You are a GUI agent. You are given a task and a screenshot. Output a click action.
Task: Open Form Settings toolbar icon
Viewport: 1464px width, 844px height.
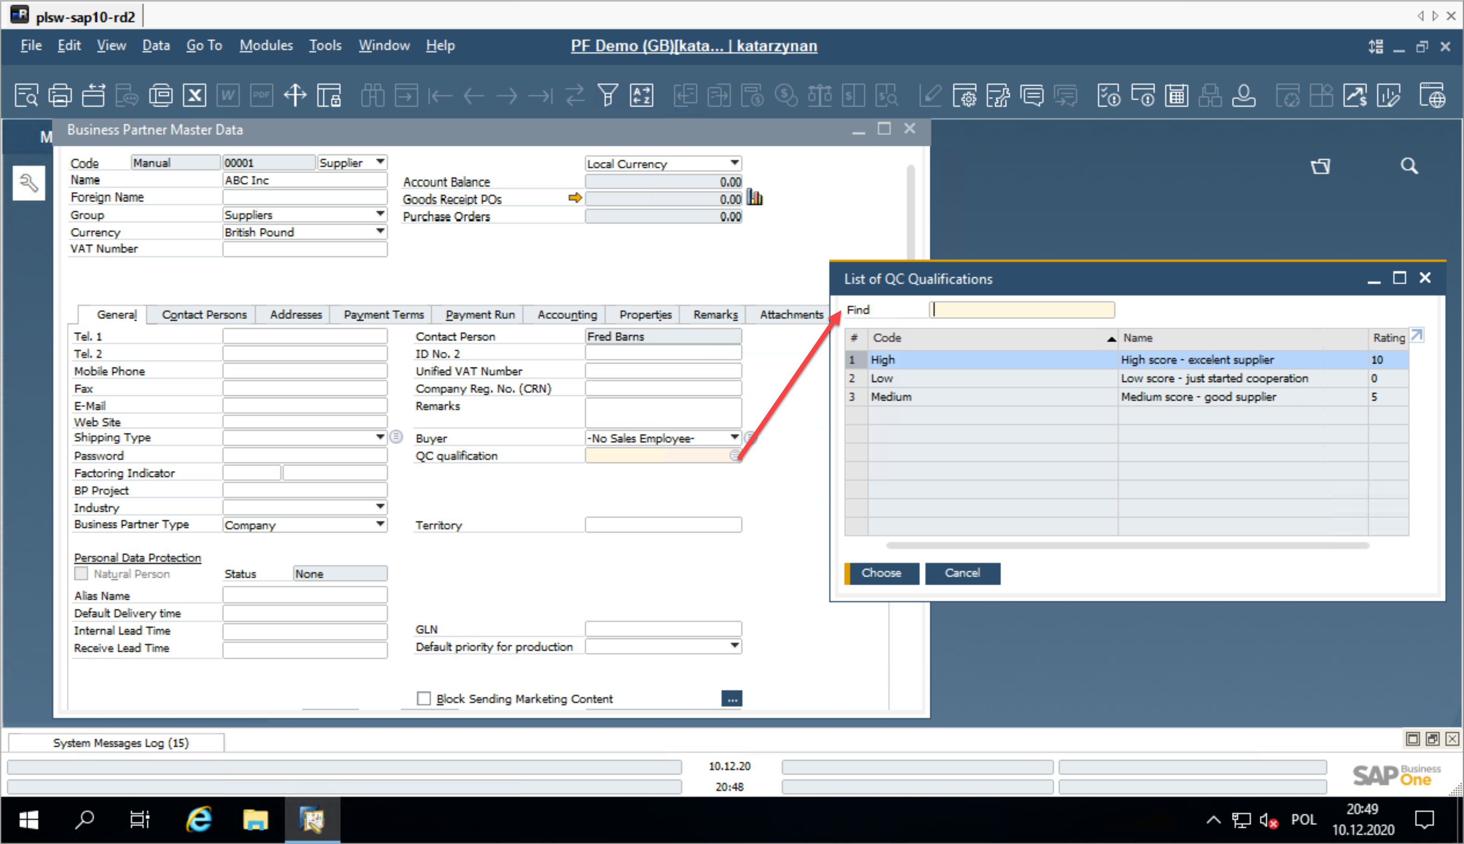[964, 95]
